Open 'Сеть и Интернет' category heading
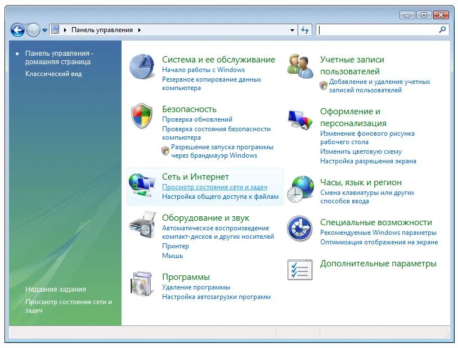458x348 pixels. click(x=195, y=177)
